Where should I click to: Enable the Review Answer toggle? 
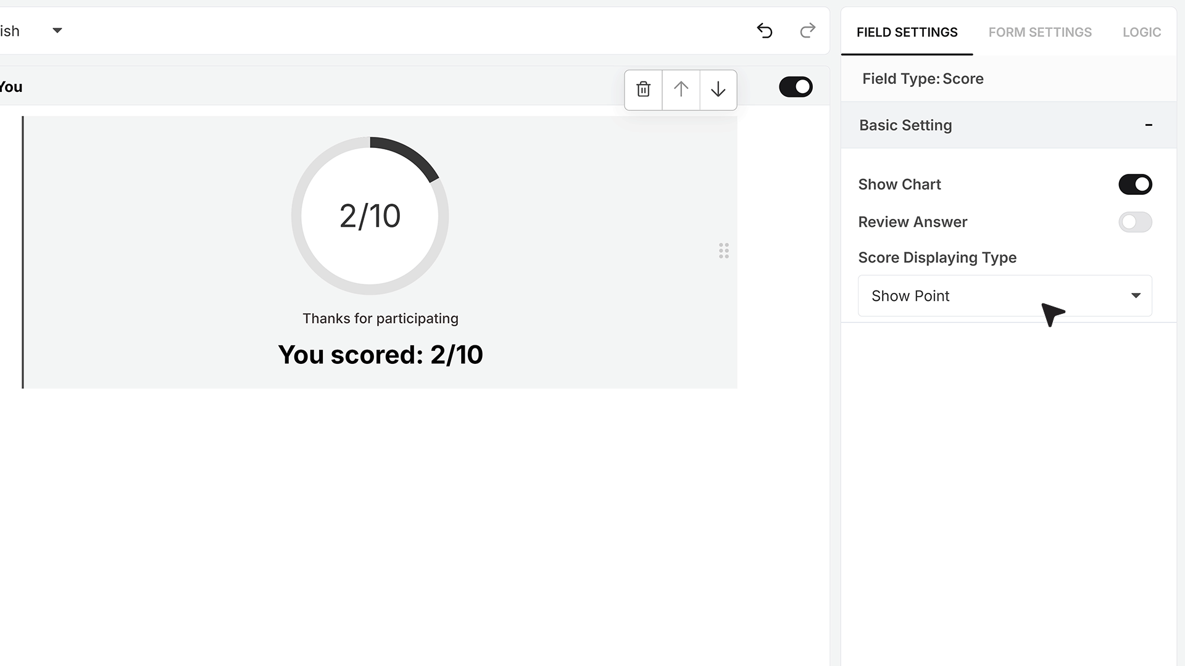point(1135,222)
